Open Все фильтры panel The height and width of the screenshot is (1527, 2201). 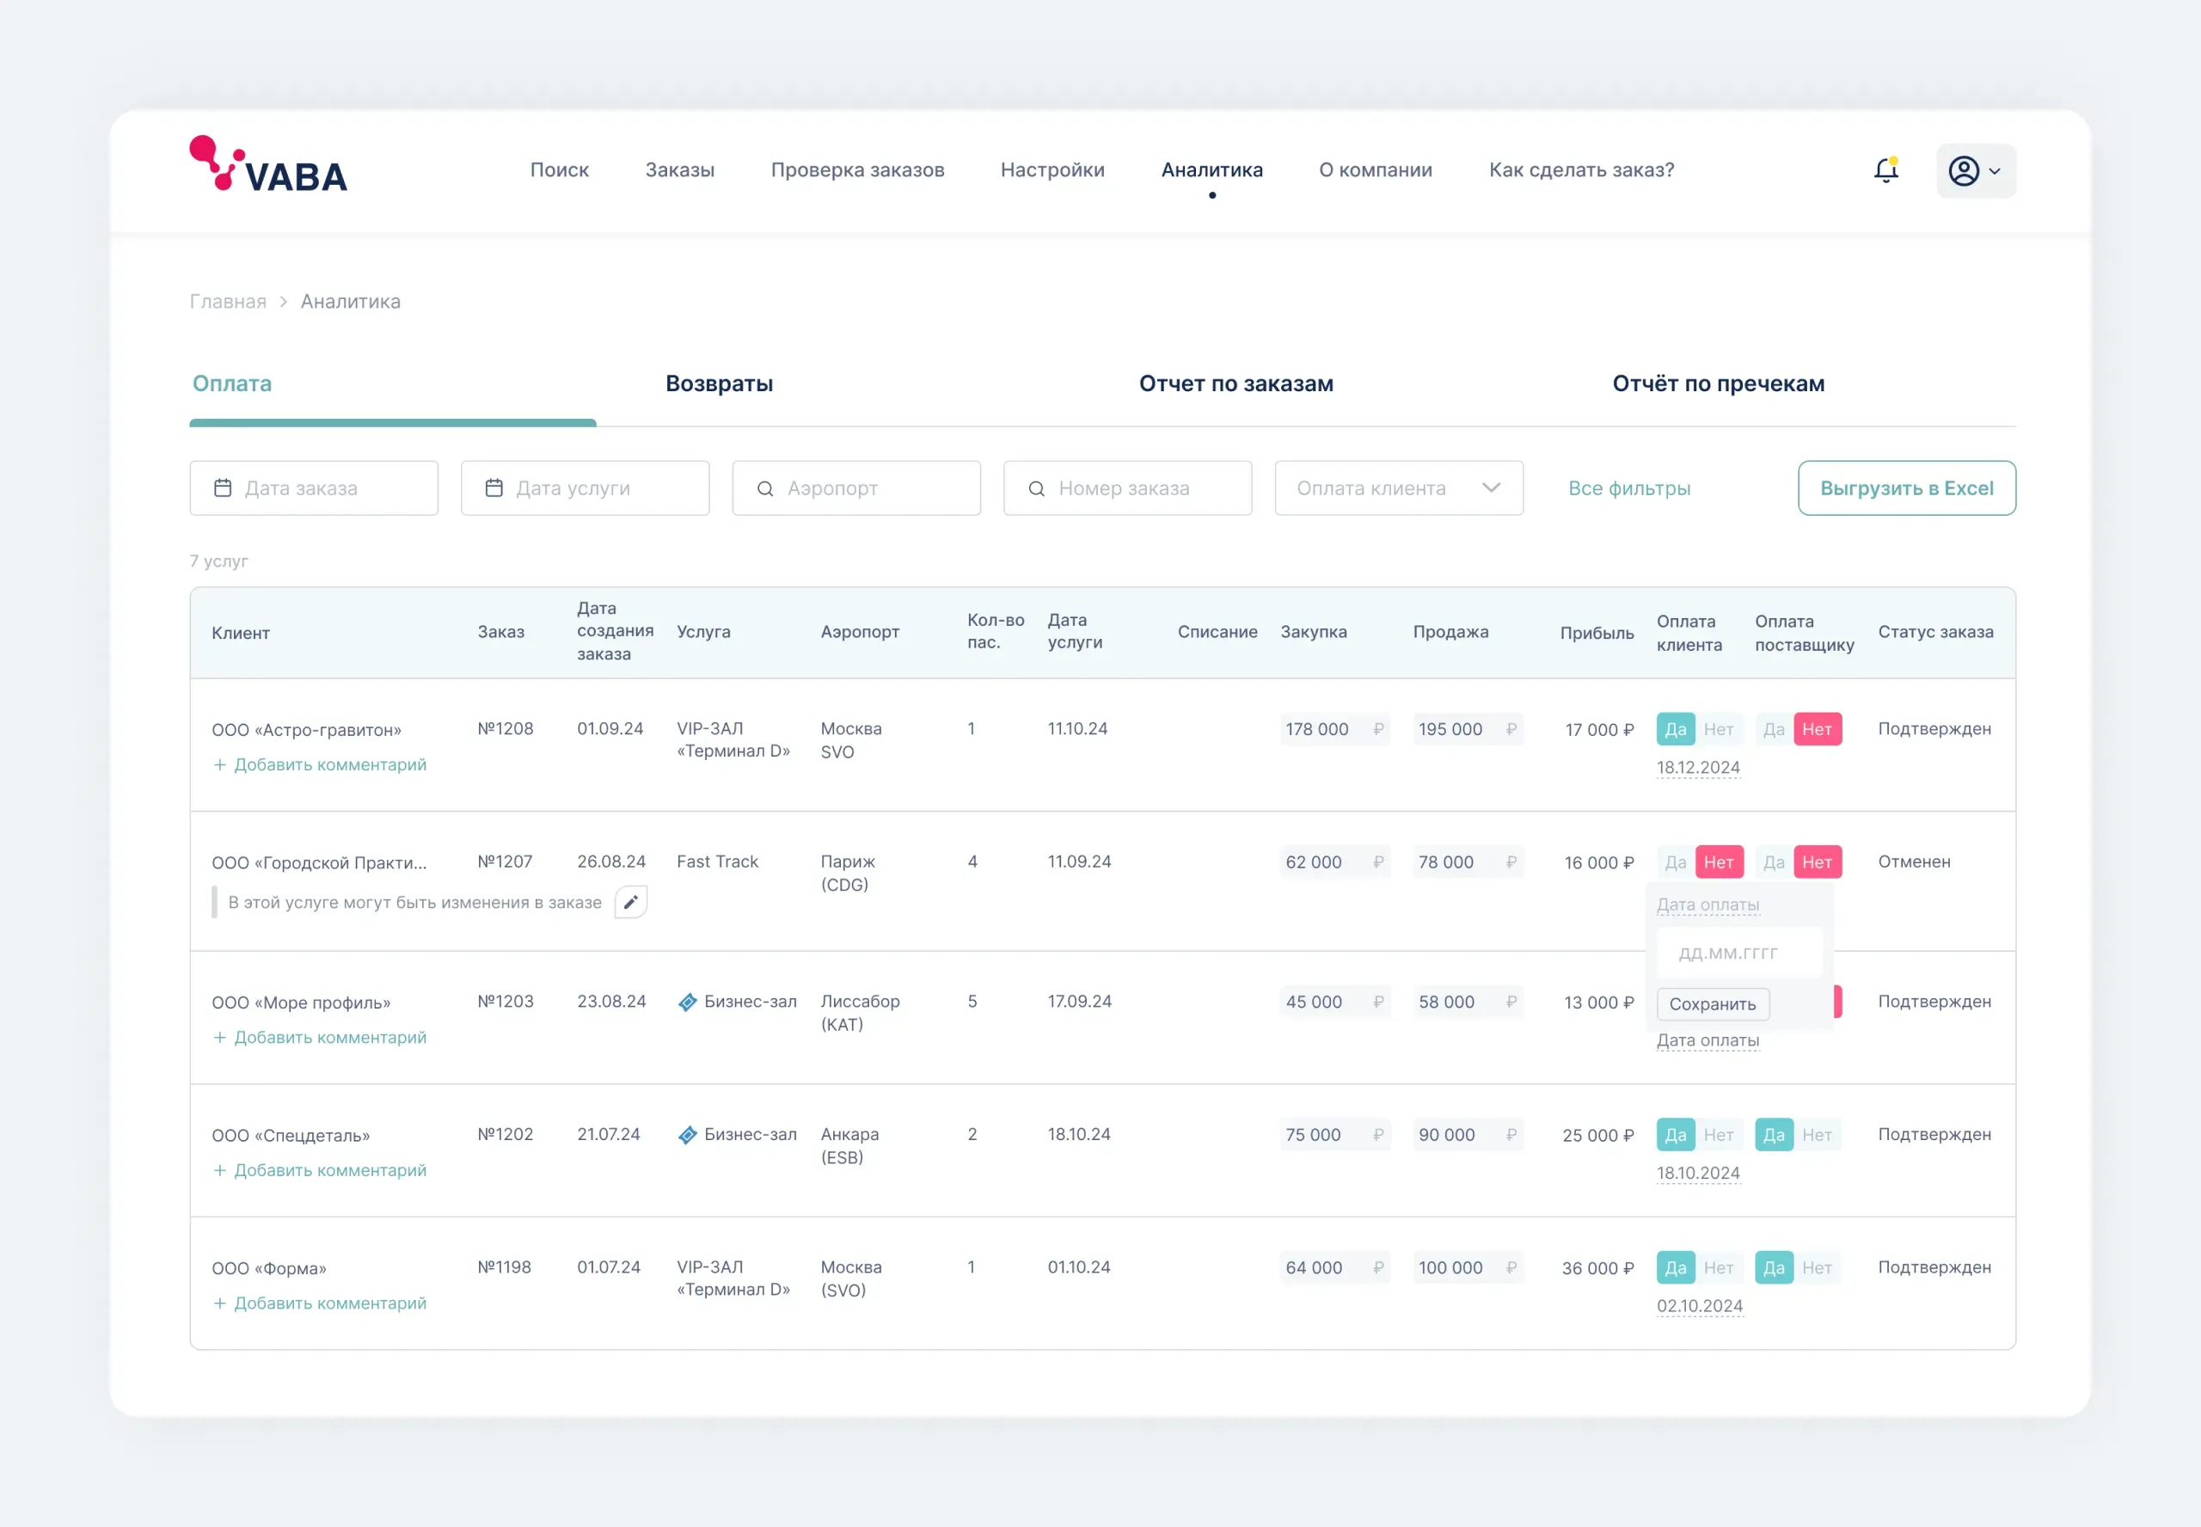[1629, 488]
